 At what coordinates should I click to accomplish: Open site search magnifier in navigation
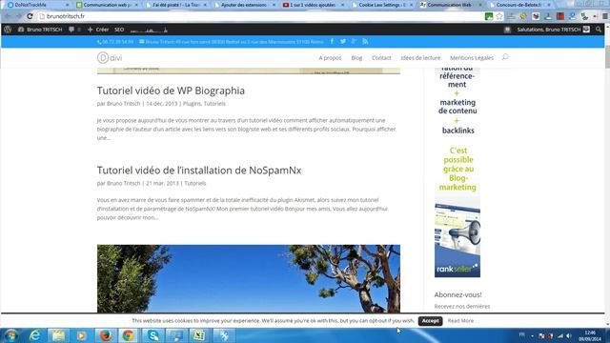pos(505,57)
